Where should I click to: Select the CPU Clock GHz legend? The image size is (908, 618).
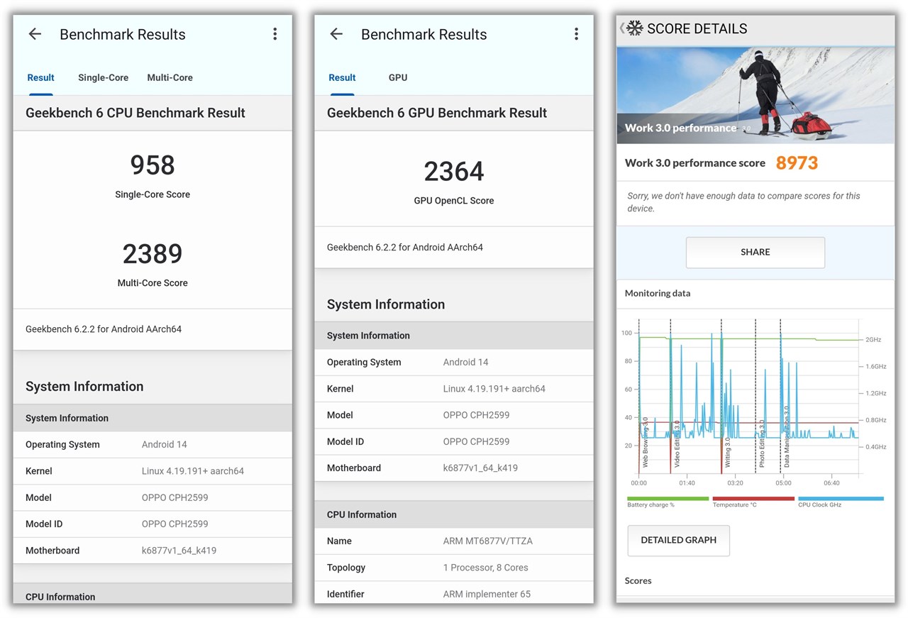[841, 502]
